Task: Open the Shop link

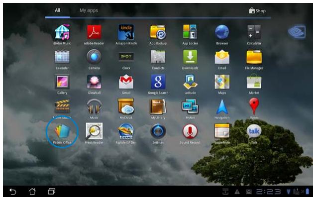Action: pyautogui.click(x=257, y=10)
